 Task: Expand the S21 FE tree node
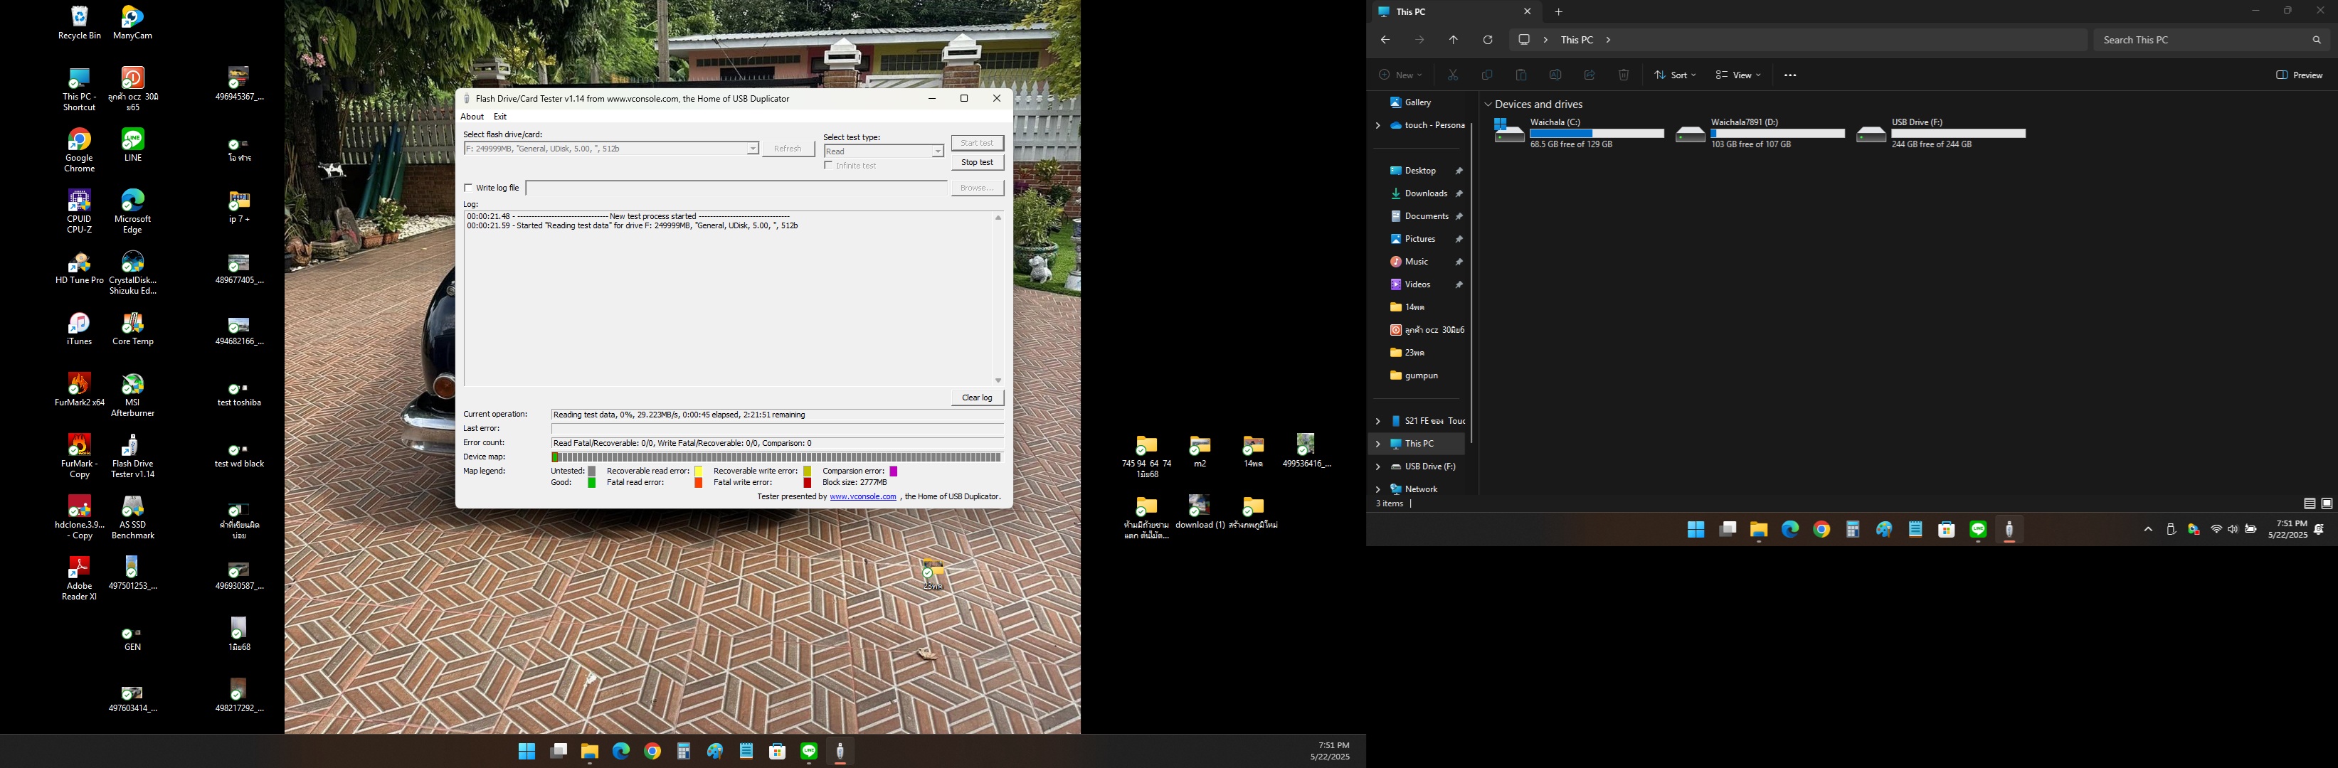click(x=1377, y=421)
